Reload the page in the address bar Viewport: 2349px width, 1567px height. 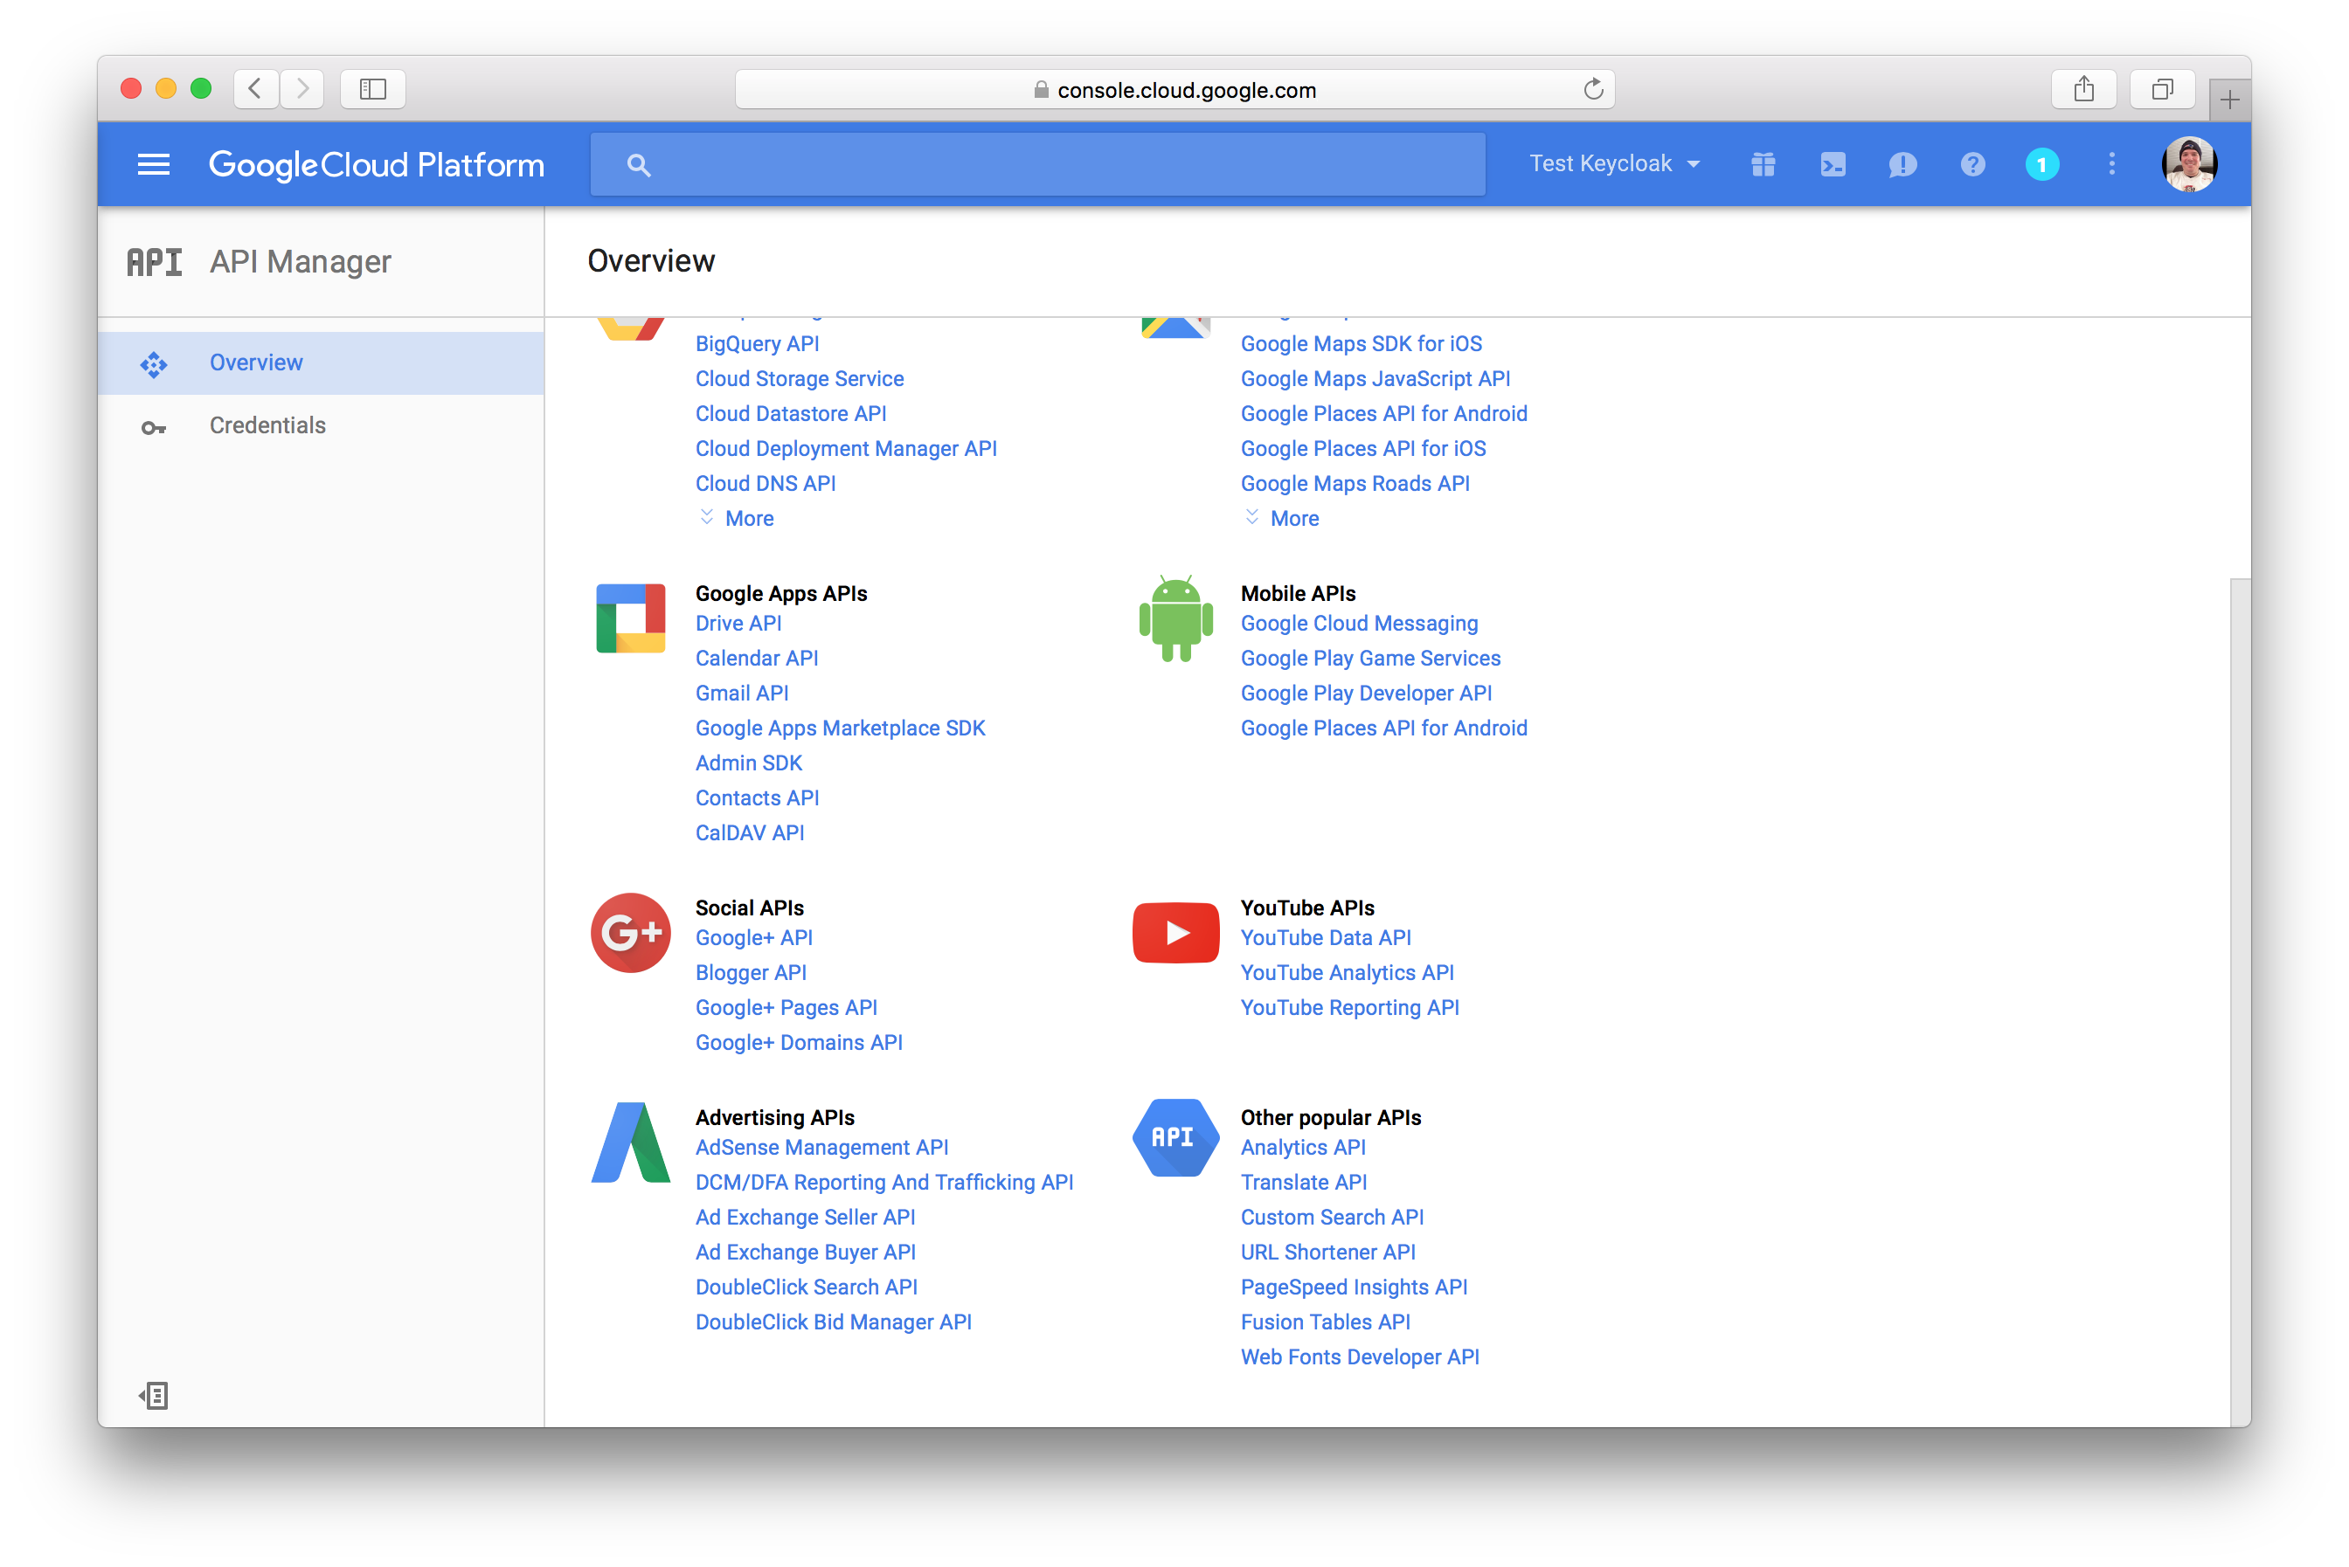click(1592, 90)
